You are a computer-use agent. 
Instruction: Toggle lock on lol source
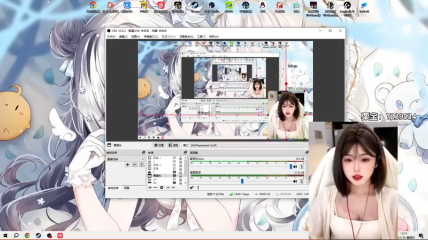[180, 182]
